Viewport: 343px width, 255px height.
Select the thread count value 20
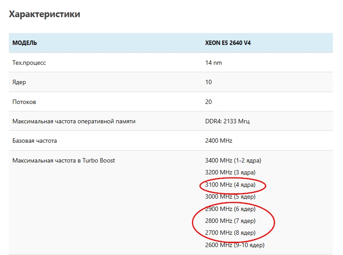(x=209, y=102)
